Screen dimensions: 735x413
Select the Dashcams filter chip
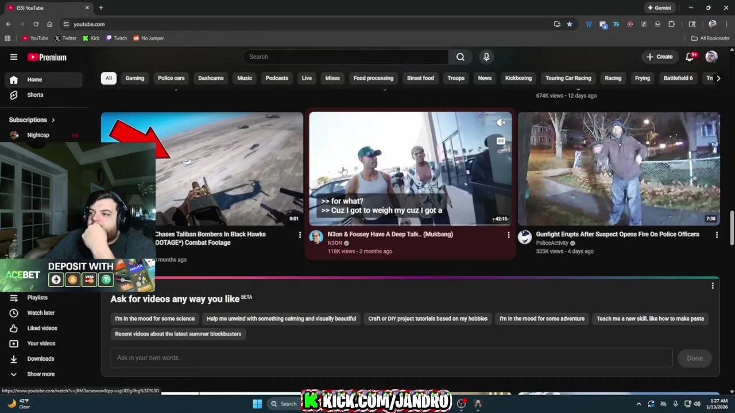[211, 78]
